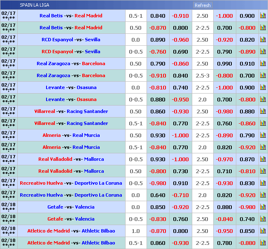Open chart icon for Real Betis 0.5-1 handicap row
268x249 pixels.
tap(263, 16)
